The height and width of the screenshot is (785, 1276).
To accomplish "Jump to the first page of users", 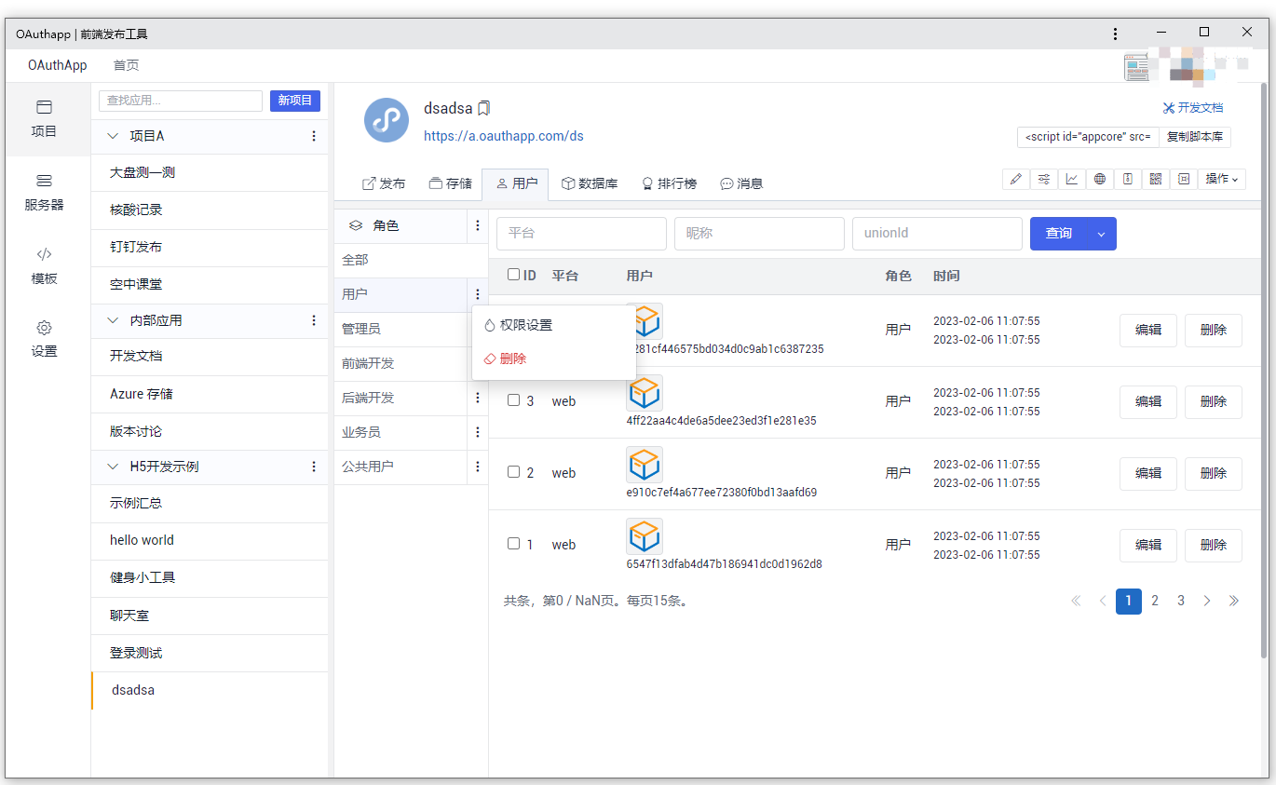I will tap(1076, 601).
